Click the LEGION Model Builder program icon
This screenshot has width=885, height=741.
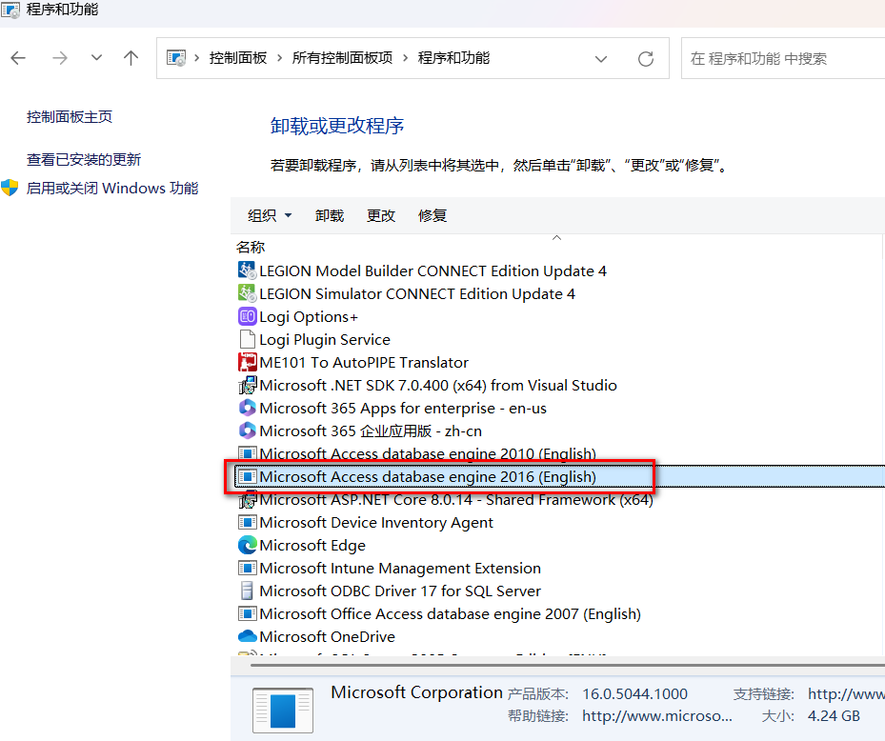(x=248, y=270)
